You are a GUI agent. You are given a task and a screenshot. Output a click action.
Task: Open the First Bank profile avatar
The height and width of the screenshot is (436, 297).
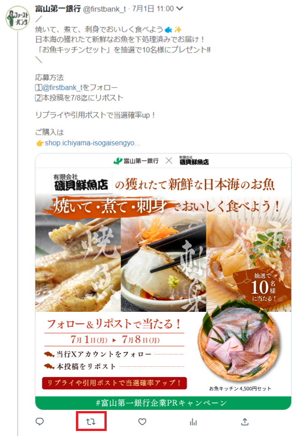18,18
